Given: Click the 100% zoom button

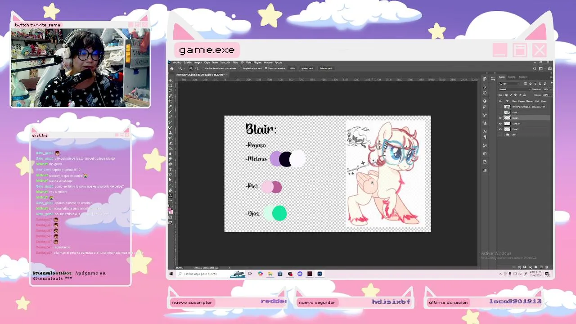Looking at the screenshot, I should [292, 68].
